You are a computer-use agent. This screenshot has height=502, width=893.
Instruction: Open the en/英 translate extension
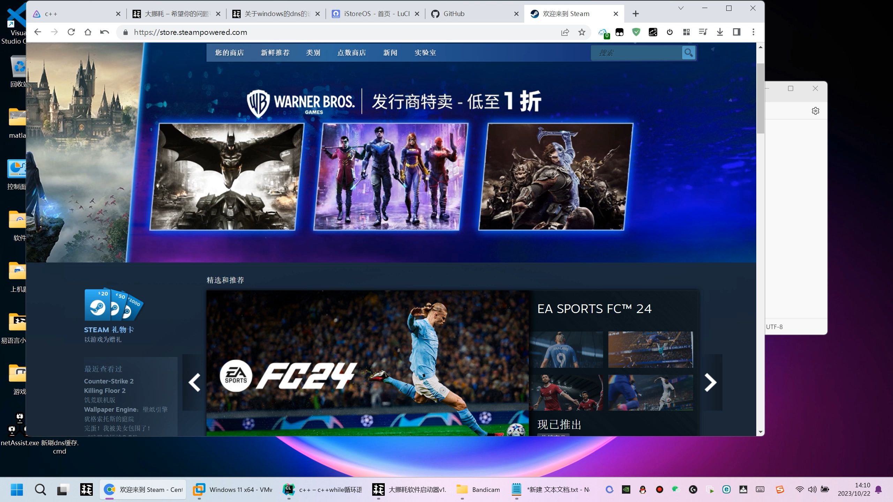[653, 32]
